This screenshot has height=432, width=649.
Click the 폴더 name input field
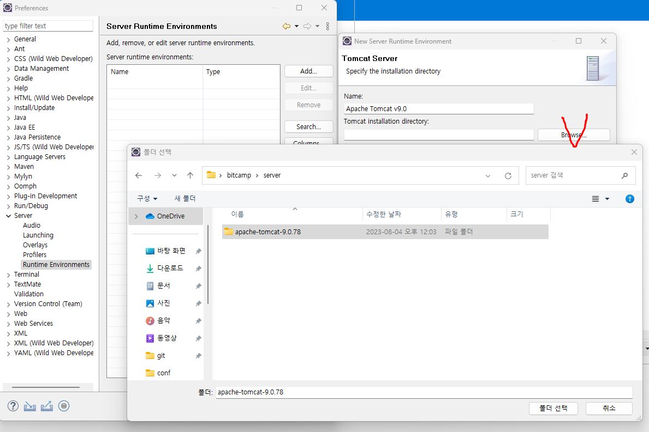(x=424, y=392)
